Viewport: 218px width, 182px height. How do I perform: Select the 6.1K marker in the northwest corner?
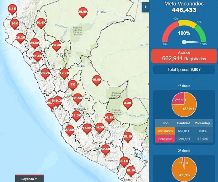pyautogui.click(x=12, y=9)
